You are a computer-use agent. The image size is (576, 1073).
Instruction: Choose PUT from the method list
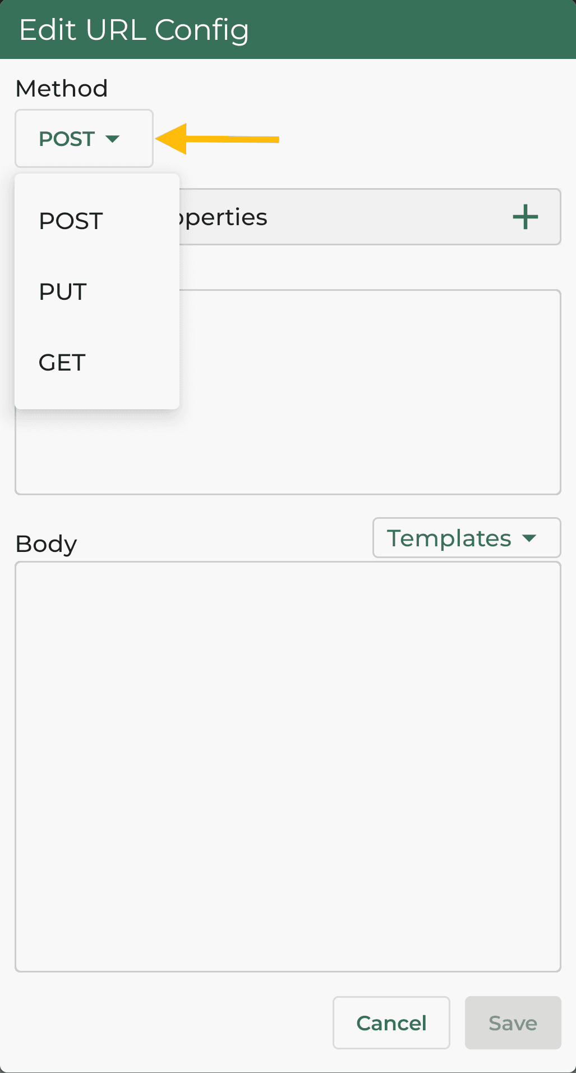pos(63,292)
